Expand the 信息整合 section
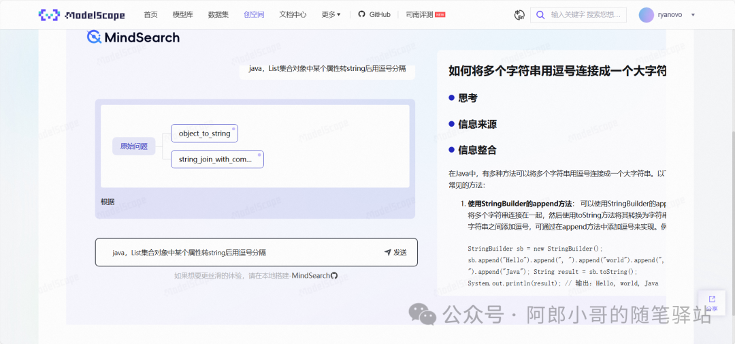 coord(476,150)
